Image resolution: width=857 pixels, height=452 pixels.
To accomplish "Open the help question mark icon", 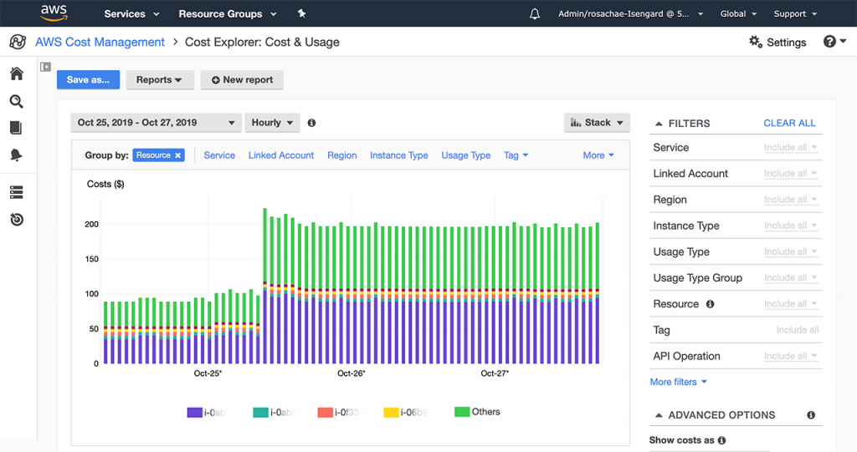I will (x=829, y=42).
